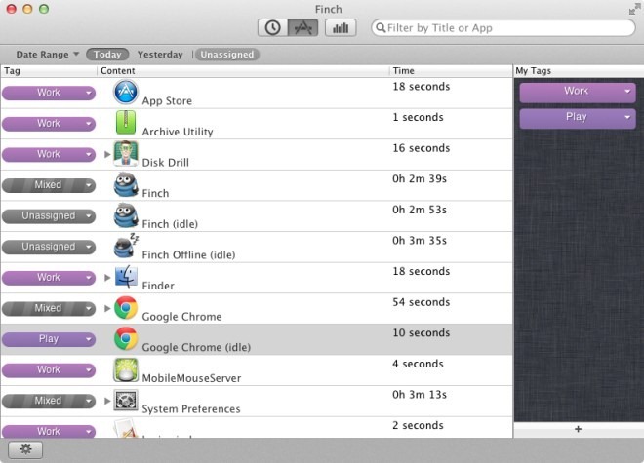The image size is (644, 463).
Task: Assign a tag to Finch Offline (idle)
Action: click(x=49, y=247)
